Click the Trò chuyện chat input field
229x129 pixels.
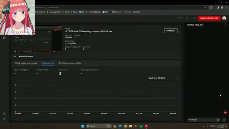click(201, 120)
